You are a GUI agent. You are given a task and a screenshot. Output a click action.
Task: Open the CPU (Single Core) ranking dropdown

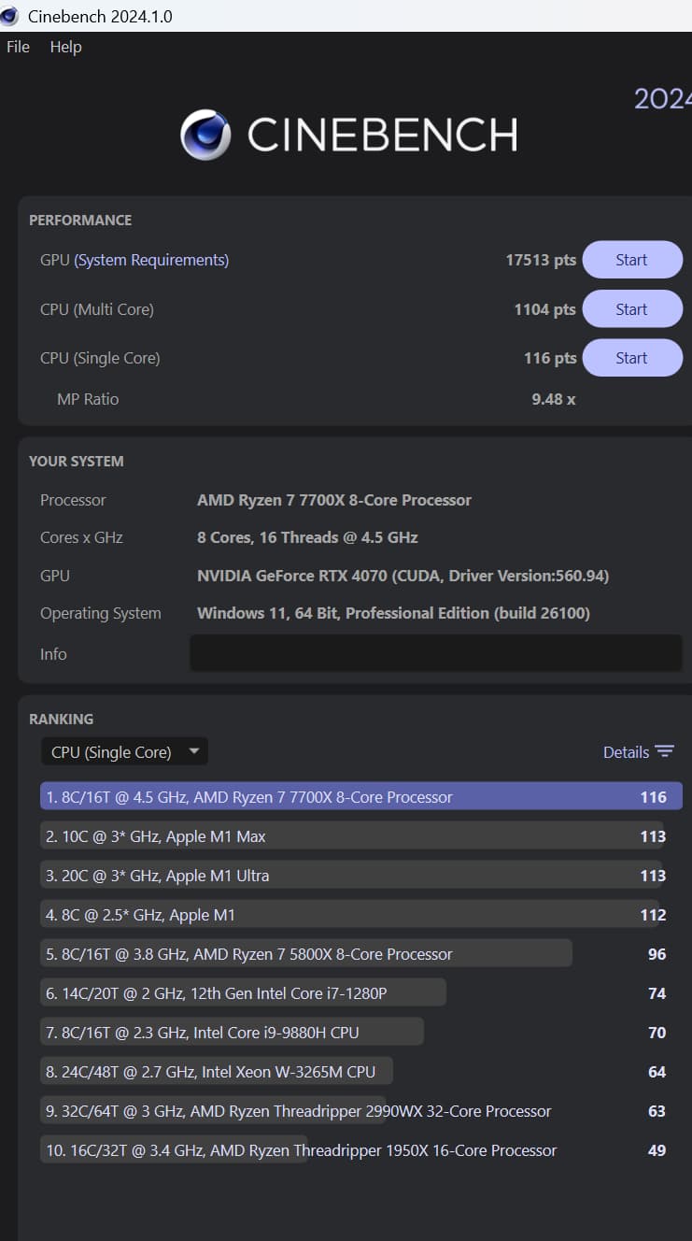coord(124,751)
